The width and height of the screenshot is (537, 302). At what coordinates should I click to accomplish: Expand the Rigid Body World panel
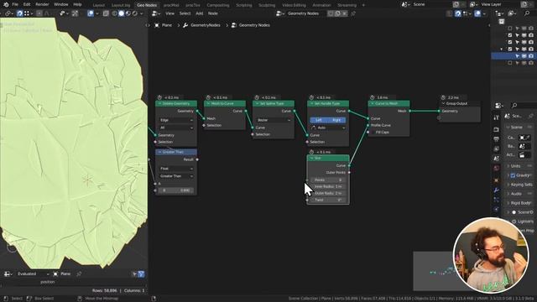click(519, 203)
